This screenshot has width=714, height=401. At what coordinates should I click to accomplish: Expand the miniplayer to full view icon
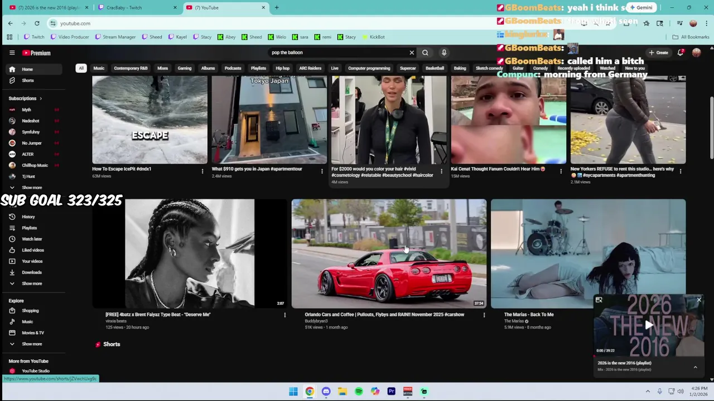(x=599, y=300)
